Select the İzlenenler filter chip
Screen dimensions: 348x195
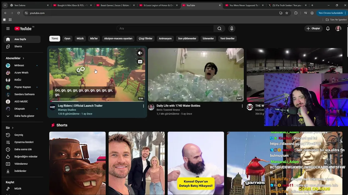[208, 38]
